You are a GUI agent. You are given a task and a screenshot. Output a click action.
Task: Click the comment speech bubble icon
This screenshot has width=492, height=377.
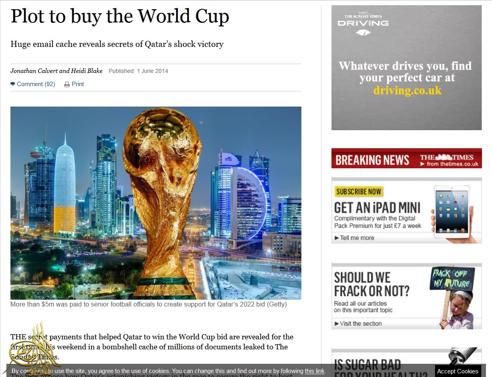point(13,84)
